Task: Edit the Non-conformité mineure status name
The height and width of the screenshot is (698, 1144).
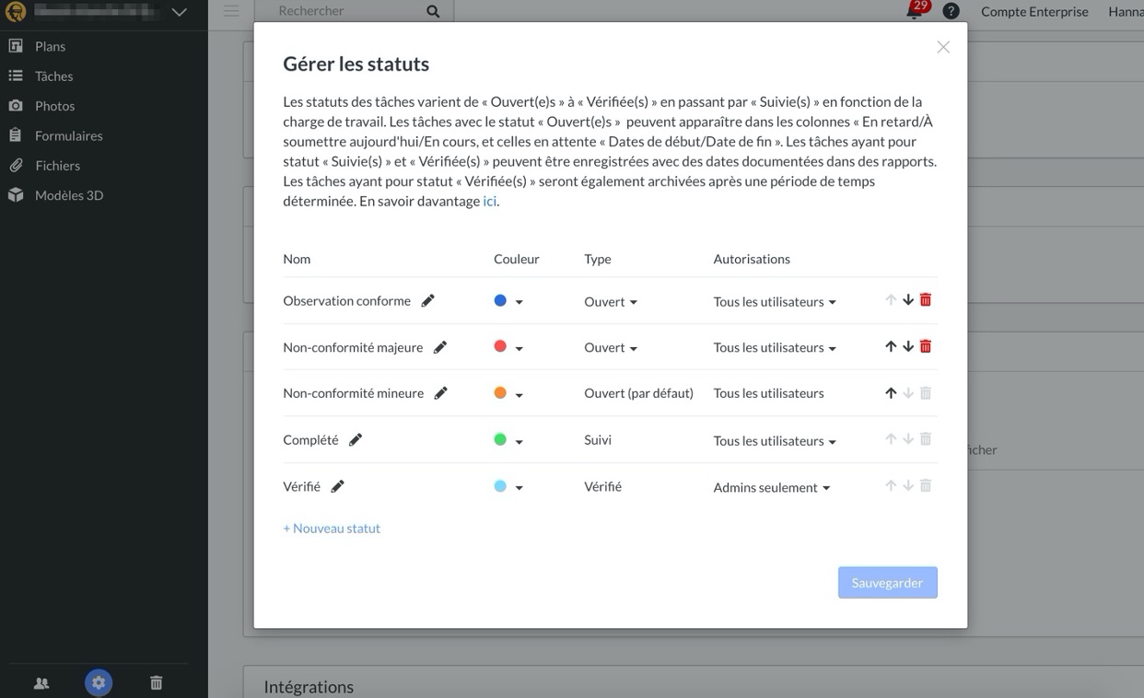Action: click(441, 393)
